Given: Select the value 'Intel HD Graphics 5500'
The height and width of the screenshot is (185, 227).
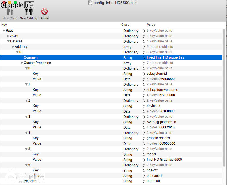Looking at the screenshot, I should (164, 160).
